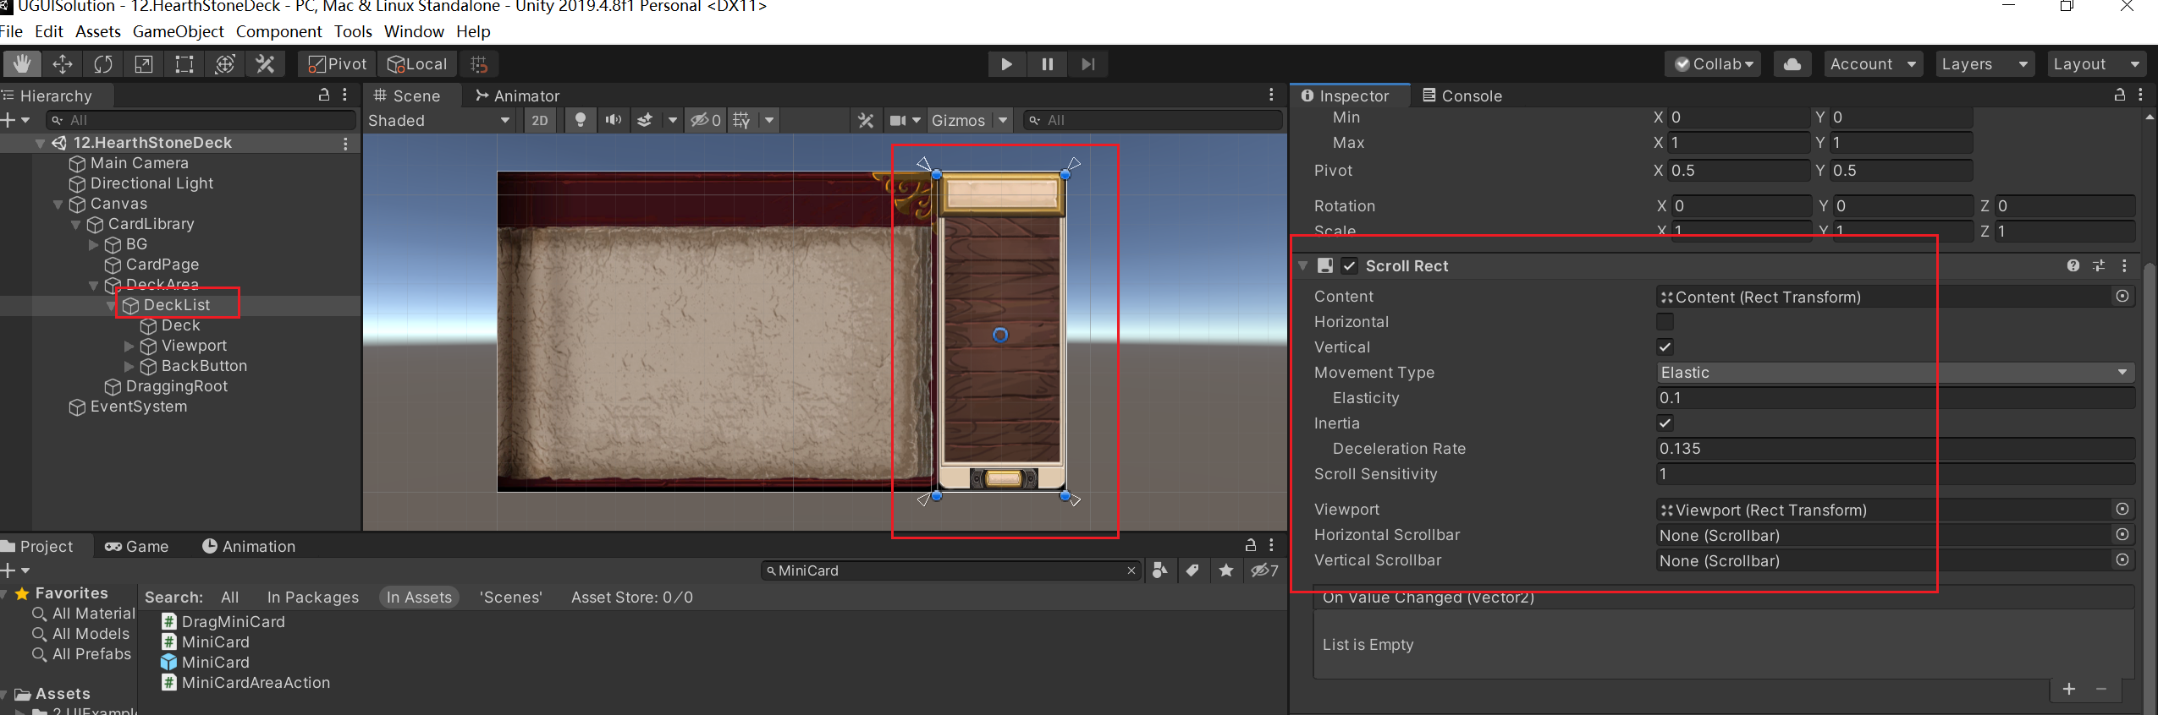Enable Horizontal scrolling checkbox

(x=1665, y=322)
